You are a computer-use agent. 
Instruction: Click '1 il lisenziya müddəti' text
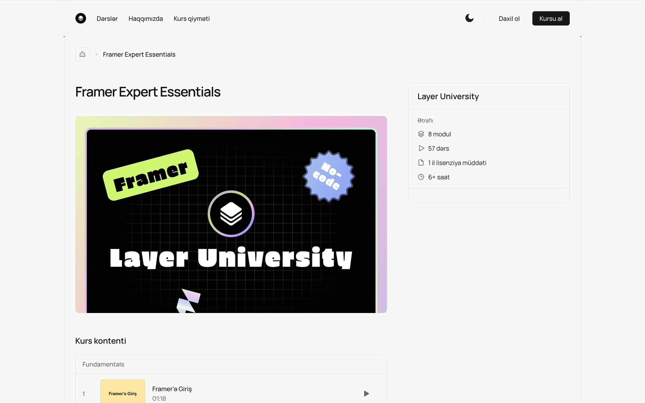[x=457, y=163]
